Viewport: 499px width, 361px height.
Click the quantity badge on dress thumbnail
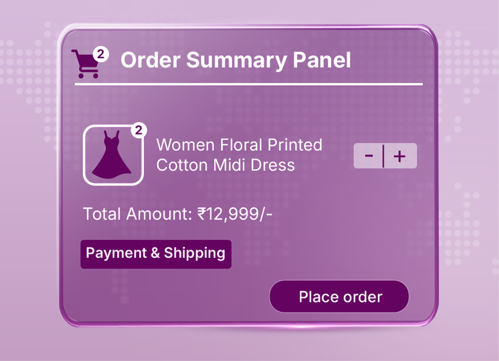coord(138,130)
